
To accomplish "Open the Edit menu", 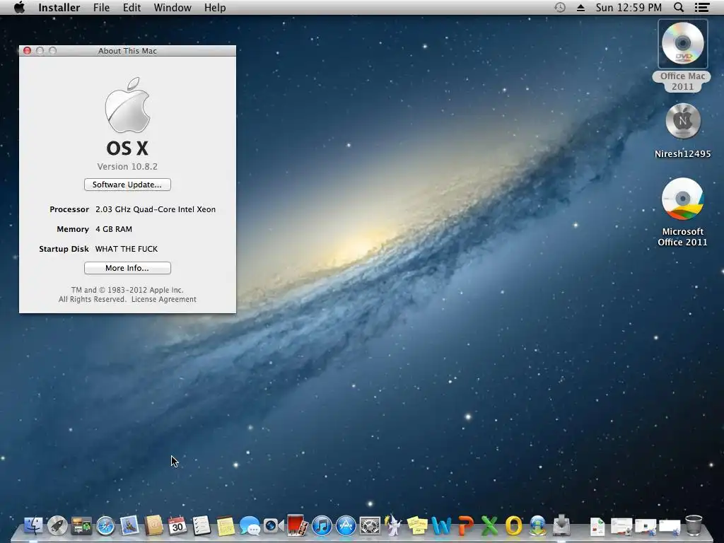I will click(132, 8).
